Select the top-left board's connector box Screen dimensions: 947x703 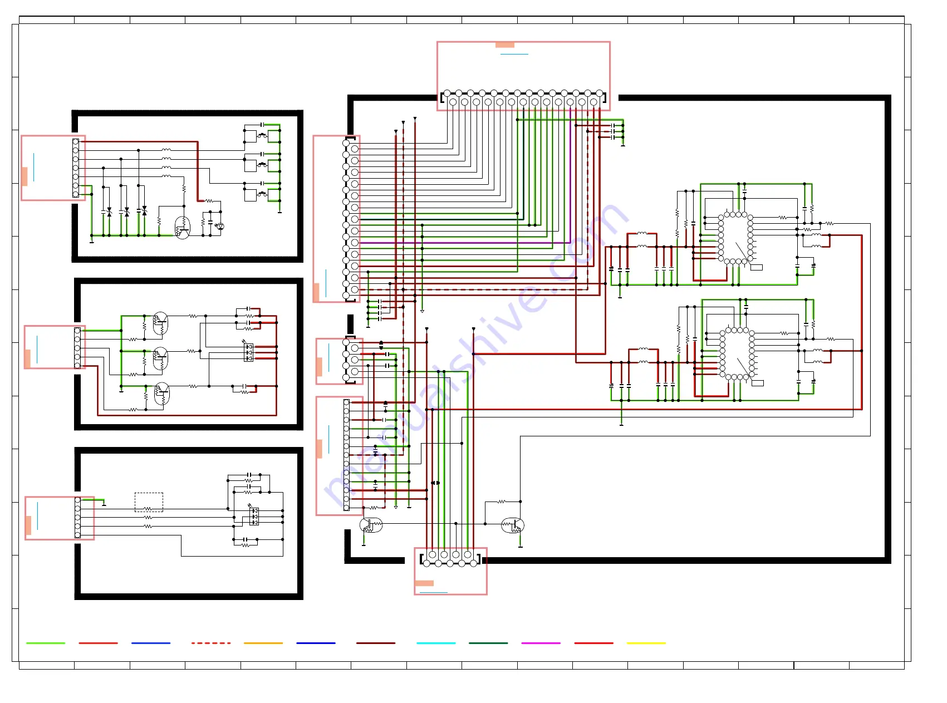[x=53, y=168]
